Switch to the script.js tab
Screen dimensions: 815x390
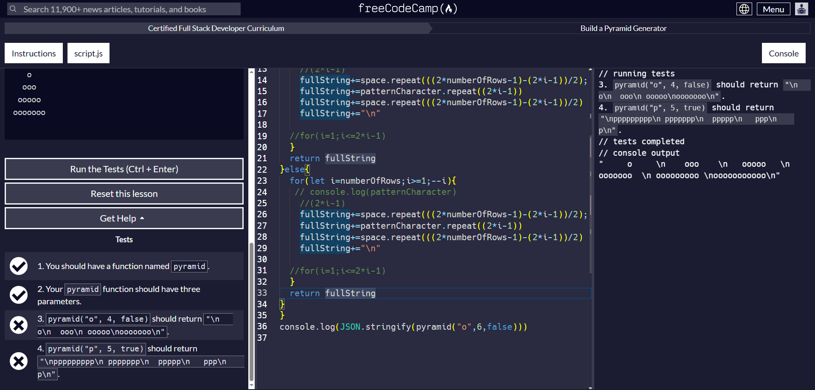pos(88,53)
